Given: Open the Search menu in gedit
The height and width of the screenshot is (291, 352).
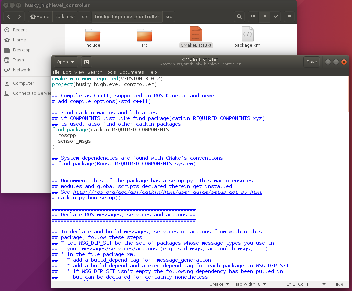Looking at the screenshot, I should (x=95, y=72).
